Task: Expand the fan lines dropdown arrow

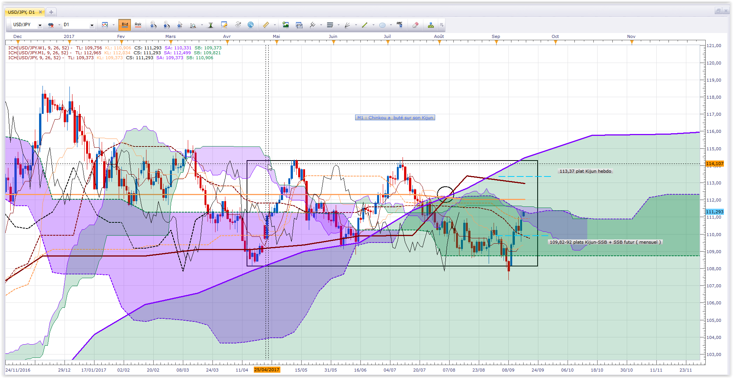Action: click(356, 25)
